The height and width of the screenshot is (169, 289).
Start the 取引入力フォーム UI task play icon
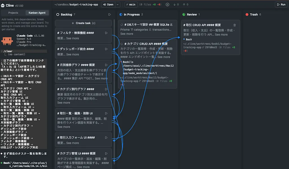coord(106,137)
